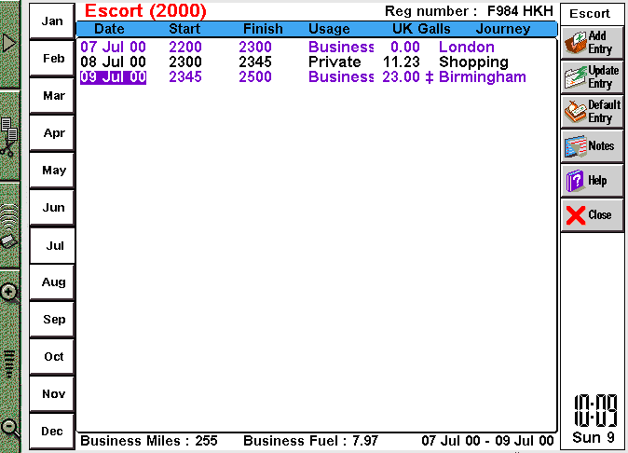The image size is (628, 453).
Task: Click the infrared beam icon
Action: click(x=8, y=226)
